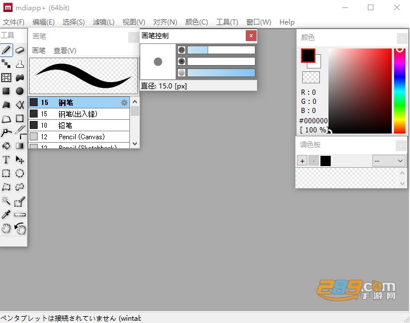410x323 pixels.
Task: Select the magic wand tool
Action: [6, 201]
